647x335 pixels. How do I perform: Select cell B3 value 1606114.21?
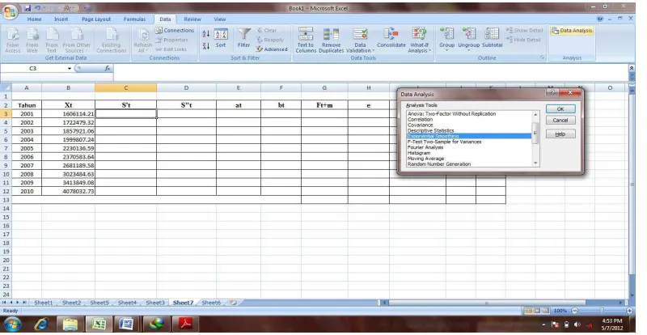68,114
